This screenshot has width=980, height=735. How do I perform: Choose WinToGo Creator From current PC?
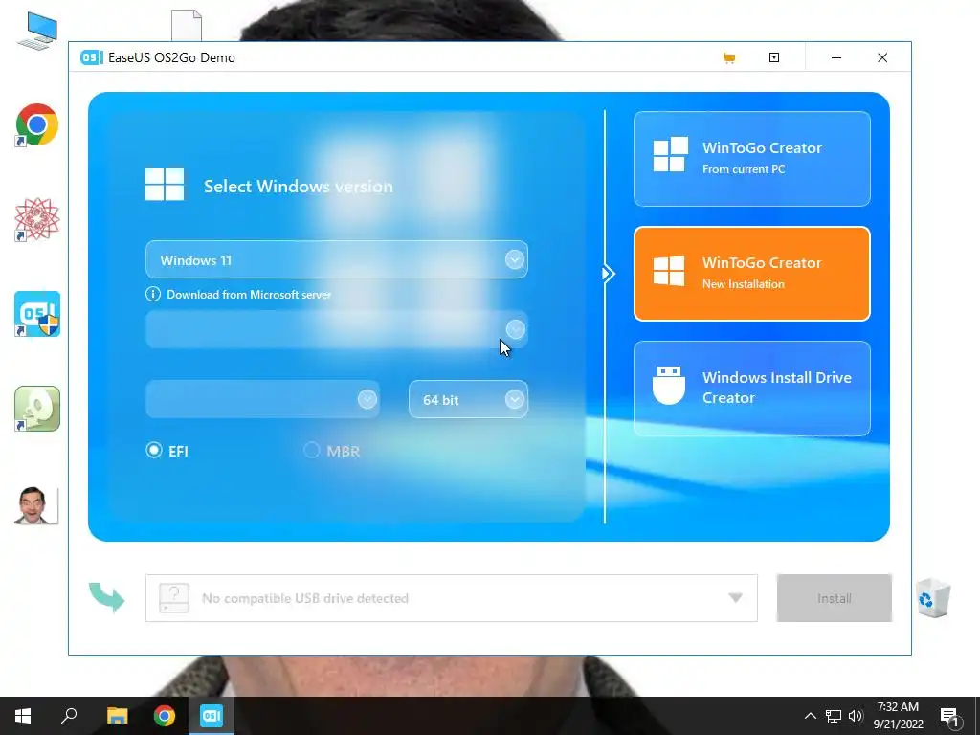point(752,159)
